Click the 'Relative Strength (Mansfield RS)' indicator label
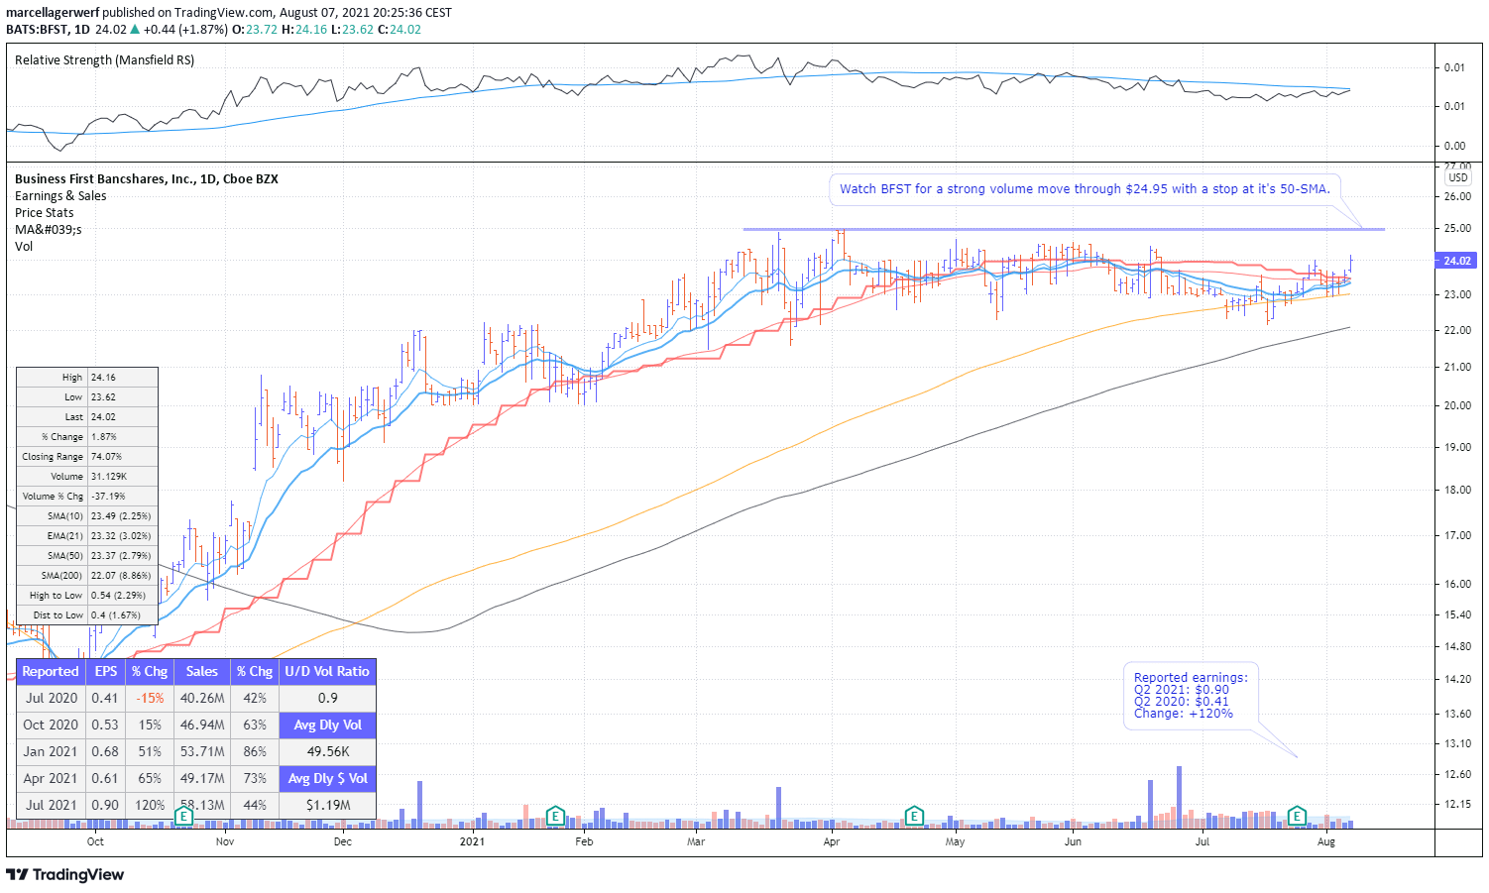The image size is (1489, 893). point(104,60)
